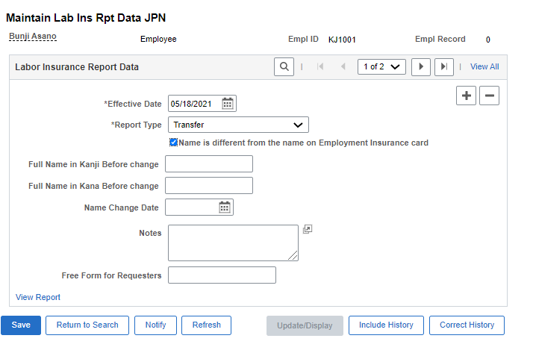Jump to last row arrow
The width and height of the screenshot is (533, 356).
coord(444,67)
